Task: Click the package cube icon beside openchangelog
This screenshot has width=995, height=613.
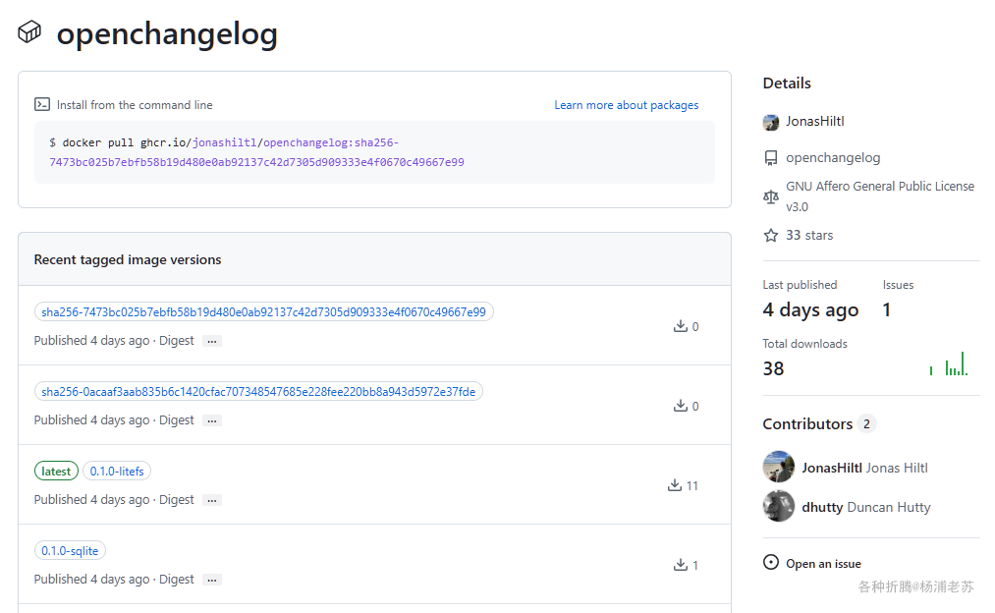Action: tap(29, 31)
